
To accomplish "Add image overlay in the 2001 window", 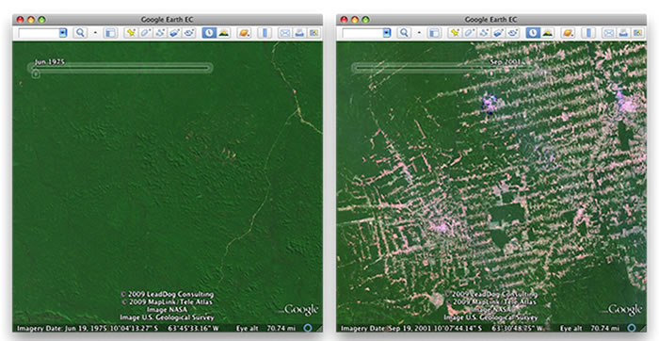I will coord(498,33).
